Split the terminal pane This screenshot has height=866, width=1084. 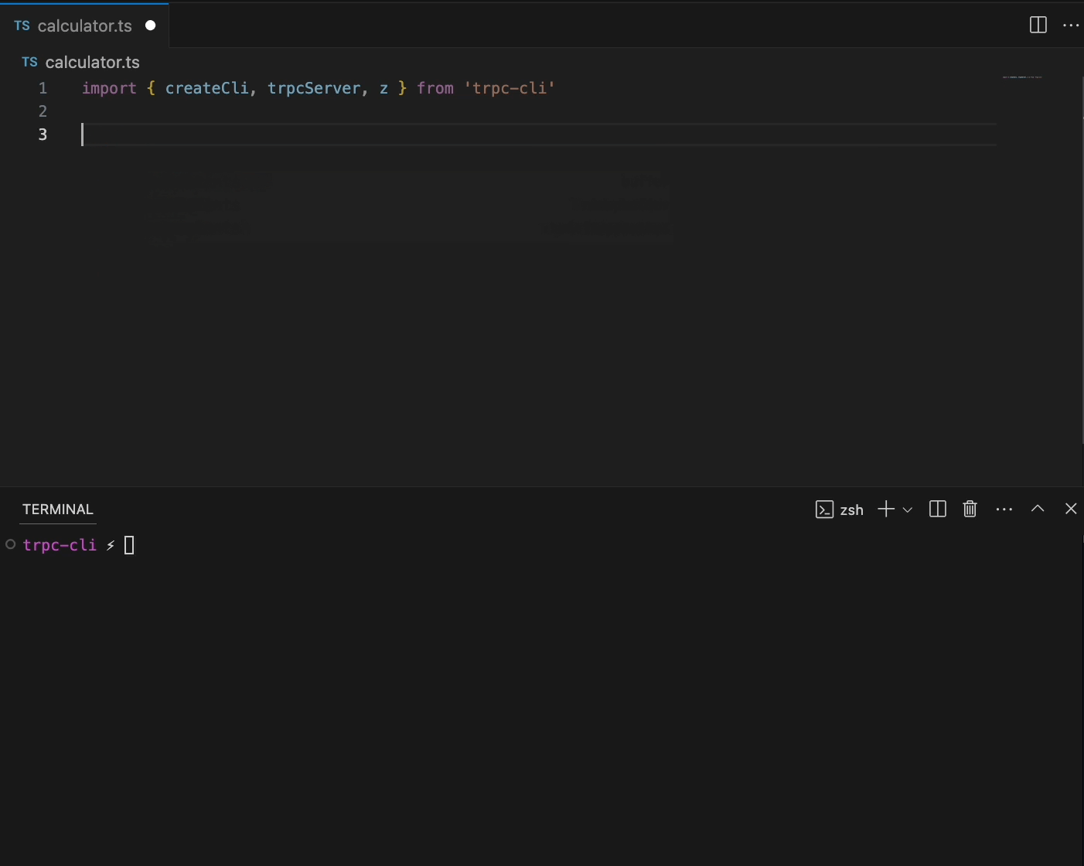(938, 509)
